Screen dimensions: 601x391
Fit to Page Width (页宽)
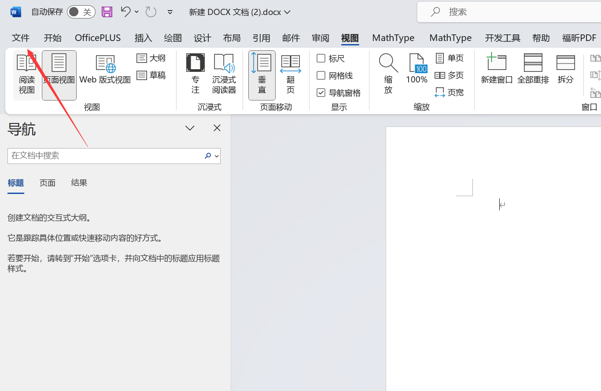tap(450, 93)
